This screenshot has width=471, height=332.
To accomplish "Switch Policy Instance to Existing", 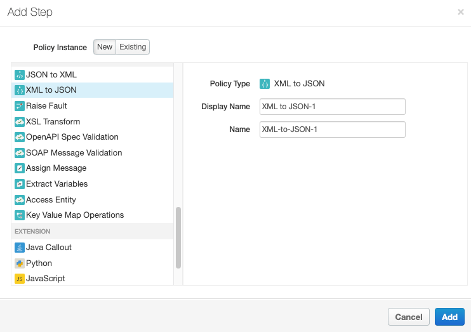I will [x=133, y=47].
